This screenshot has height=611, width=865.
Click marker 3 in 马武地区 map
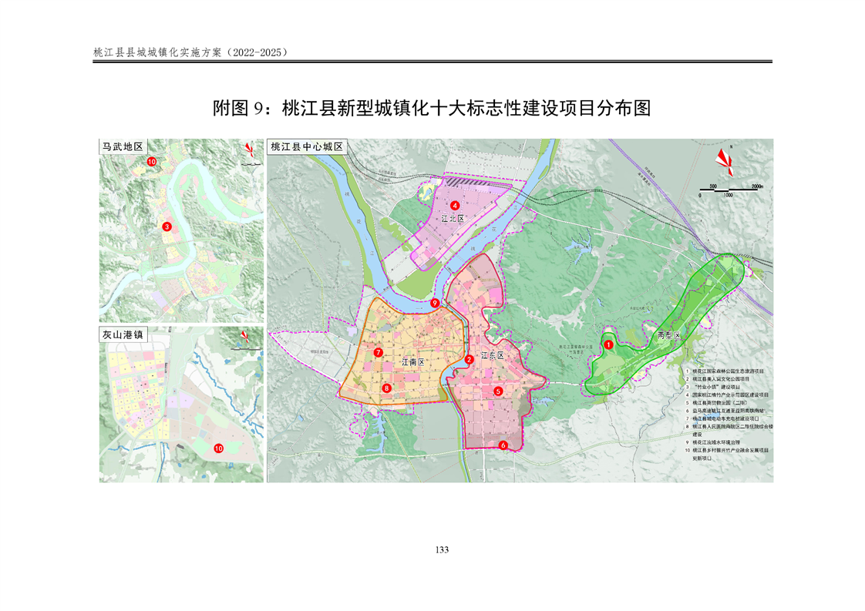coord(167,227)
